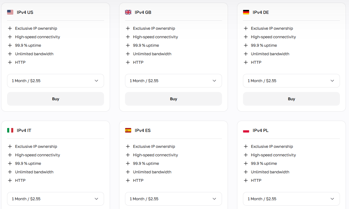Expand the IPv4 PL plan dropdown
This screenshot has height=209, width=349.
[x=291, y=199]
